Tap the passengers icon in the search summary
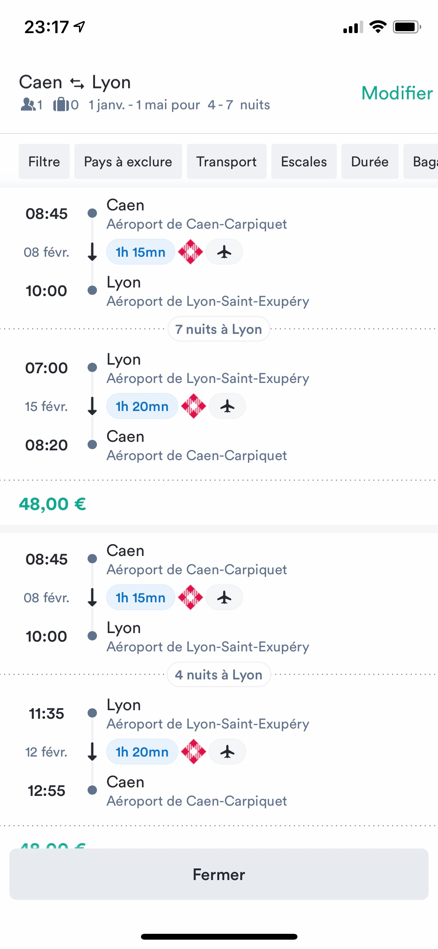Viewport: 438px width, 949px height. (x=28, y=104)
